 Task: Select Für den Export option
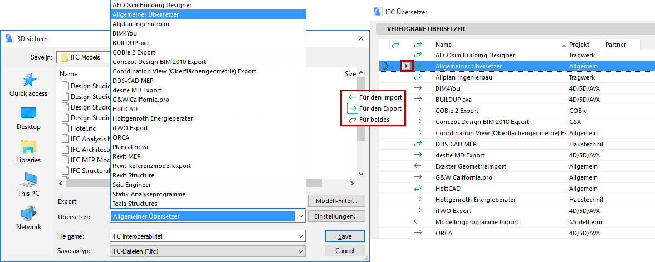(375, 108)
